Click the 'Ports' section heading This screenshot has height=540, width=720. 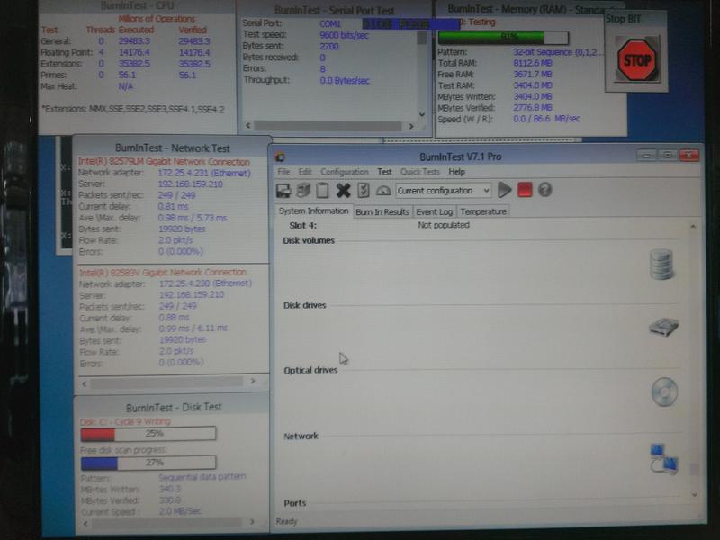pyautogui.click(x=295, y=503)
